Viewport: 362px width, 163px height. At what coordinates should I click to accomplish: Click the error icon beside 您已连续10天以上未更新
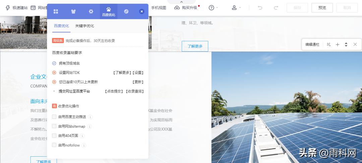(x=54, y=82)
